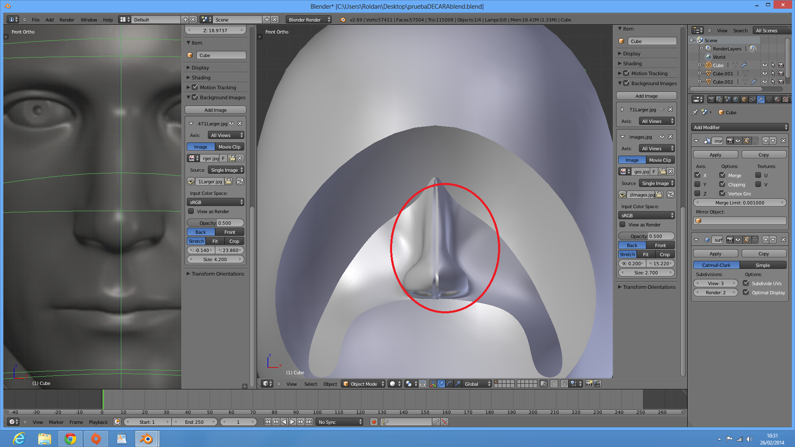This screenshot has height=447, width=795.
Task: Open Google Chrome from the taskbar
Action: (x=70, y=439)
